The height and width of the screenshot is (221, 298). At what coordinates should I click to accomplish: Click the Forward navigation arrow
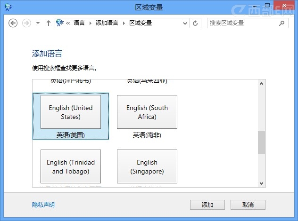pyautogui.click(x=27, y=23)
